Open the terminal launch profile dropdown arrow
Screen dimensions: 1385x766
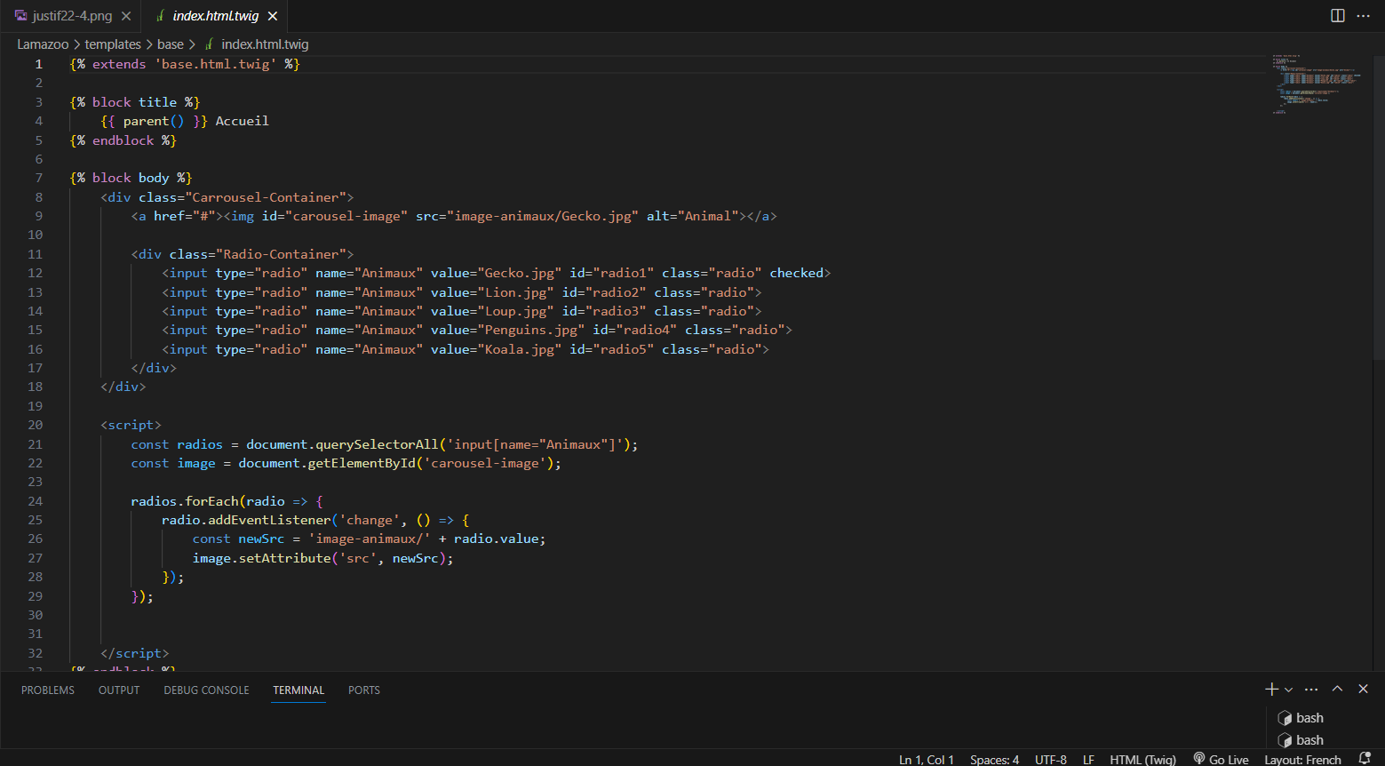point(1289,690)
